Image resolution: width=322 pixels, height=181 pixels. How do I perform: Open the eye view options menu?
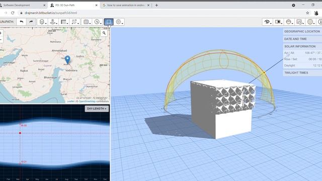point(268,22)
